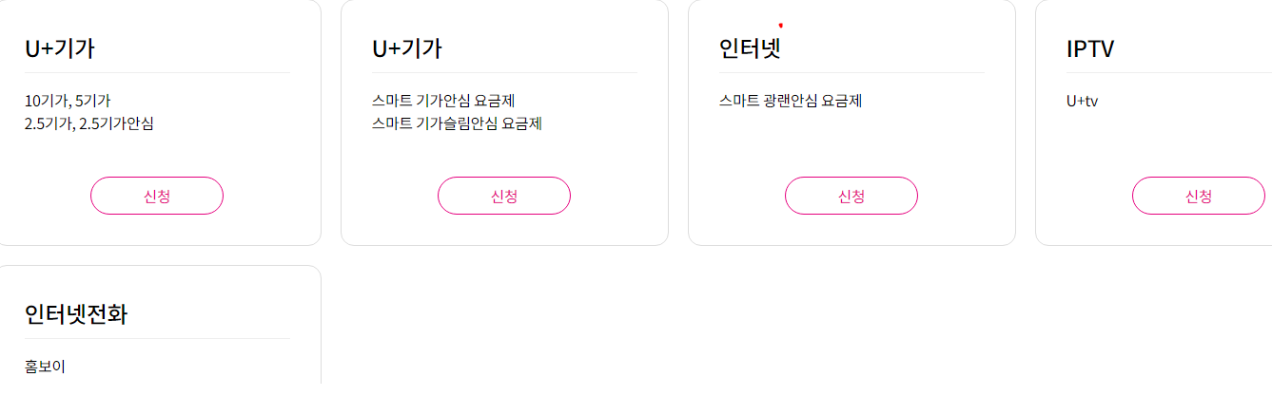Click the divider line under 인터넷전화 title
The image size is (1272, 396).
(157, 338)
